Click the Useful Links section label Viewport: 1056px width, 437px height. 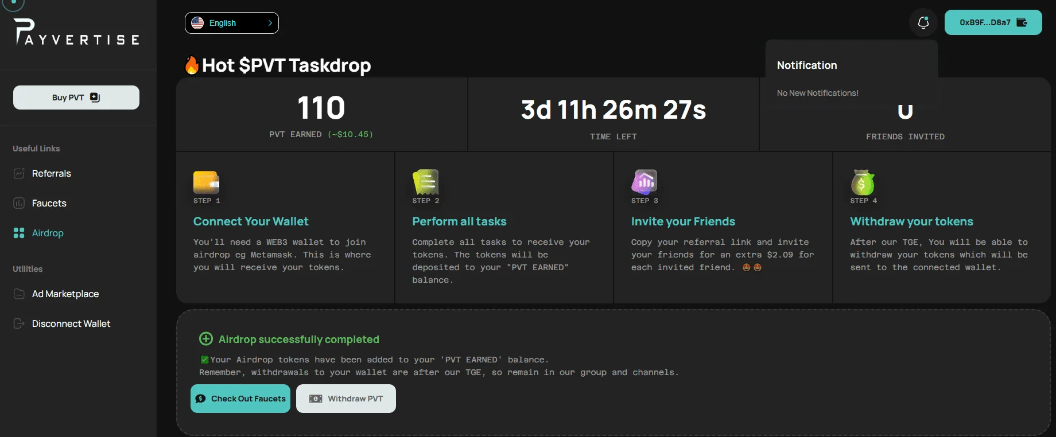pos(36,149)
